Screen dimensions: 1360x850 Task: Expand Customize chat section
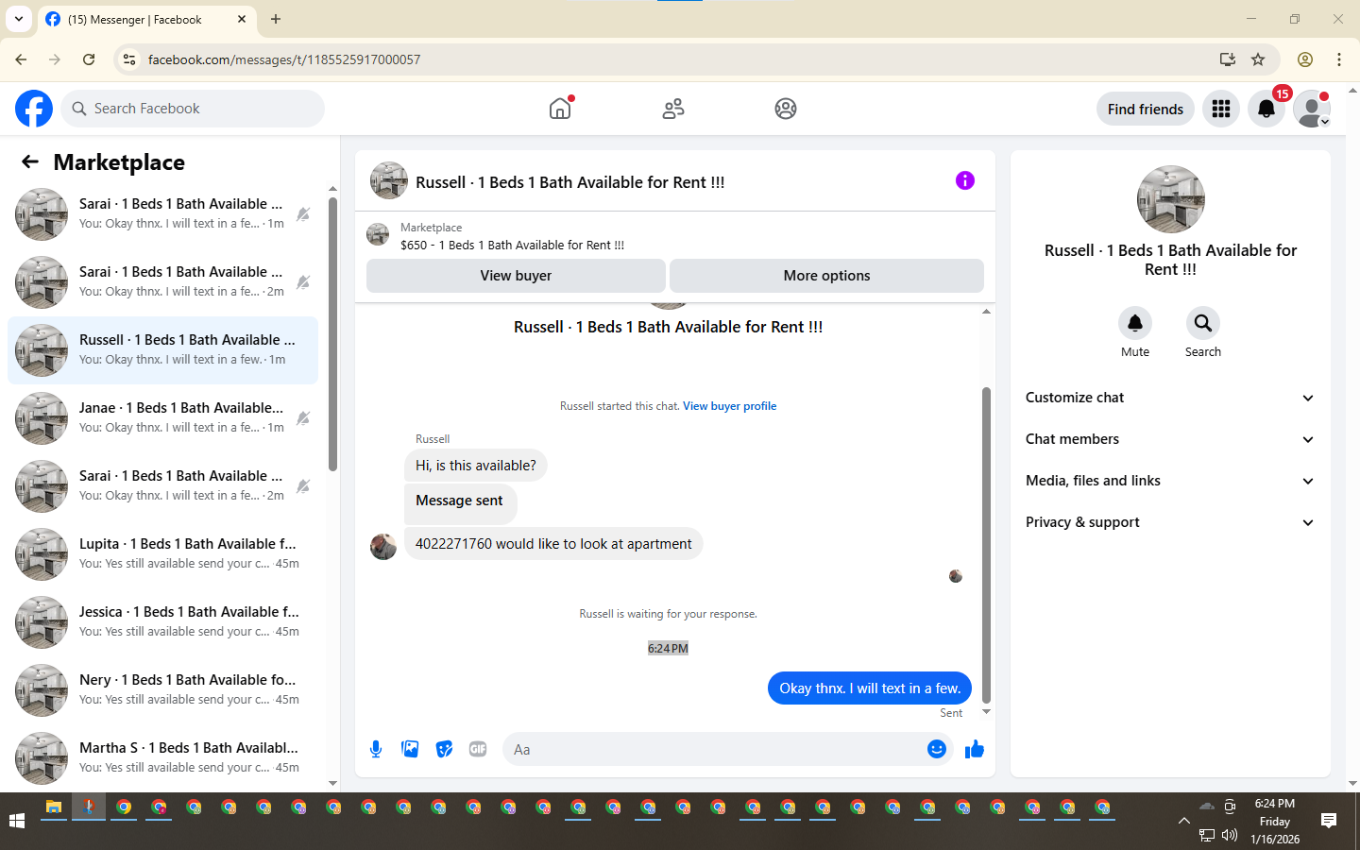click(1170, 398)
